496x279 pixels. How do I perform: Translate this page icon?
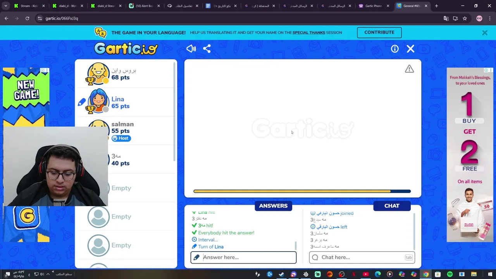(x=446, y=18)
